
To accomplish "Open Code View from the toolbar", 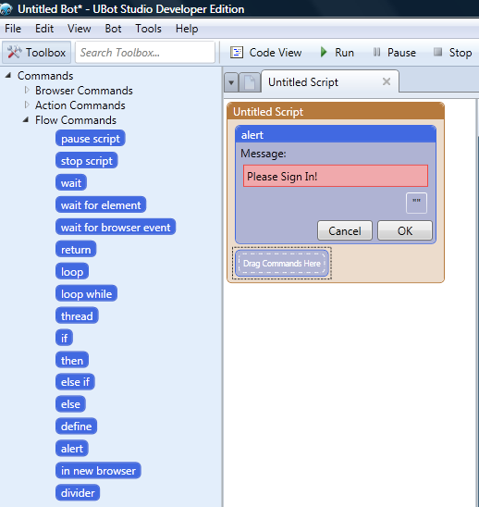I will (265, 53).
